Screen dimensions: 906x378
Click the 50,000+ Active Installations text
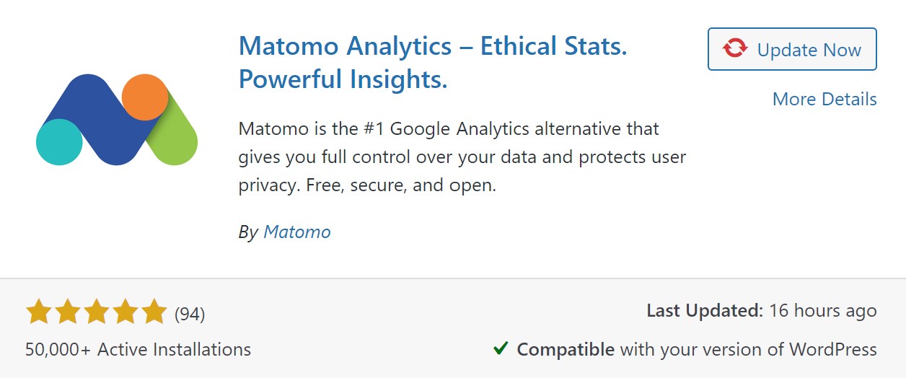point(138,350)
